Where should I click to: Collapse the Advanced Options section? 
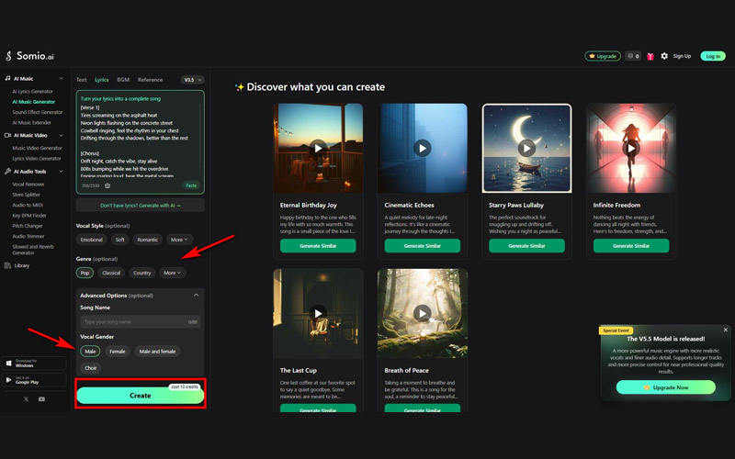pyautogui.click(x=196, y=295)
